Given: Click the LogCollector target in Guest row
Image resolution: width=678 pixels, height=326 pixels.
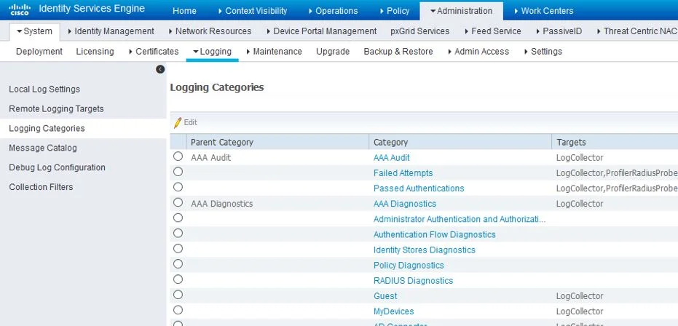Looking at the screenshot, I should 580,296.
